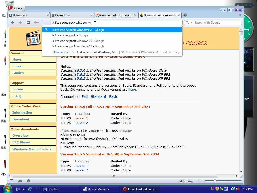257x193 pixels.
Task: Switch to the Downloads tab
Action: [x=29, y=15]
